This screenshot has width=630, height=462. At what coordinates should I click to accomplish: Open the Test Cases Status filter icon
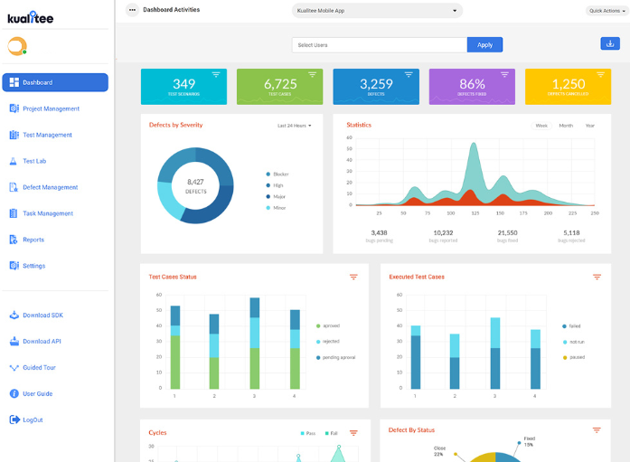coord(353,277)
